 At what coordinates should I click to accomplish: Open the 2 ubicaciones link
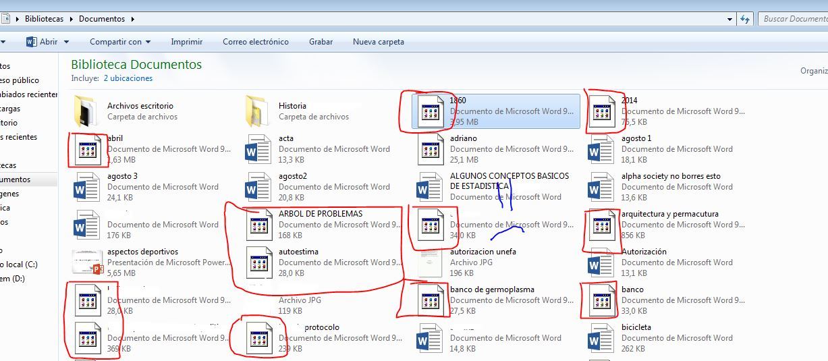pos(128,78)
